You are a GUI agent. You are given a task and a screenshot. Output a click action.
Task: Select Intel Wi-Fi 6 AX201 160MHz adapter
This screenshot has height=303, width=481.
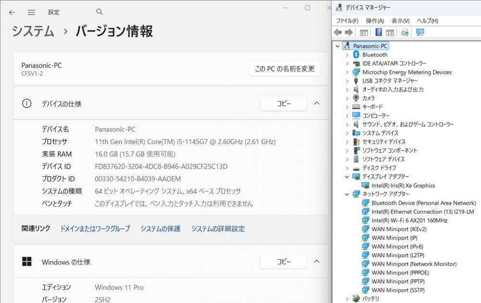pyautogui.click(x=409, y=220)
